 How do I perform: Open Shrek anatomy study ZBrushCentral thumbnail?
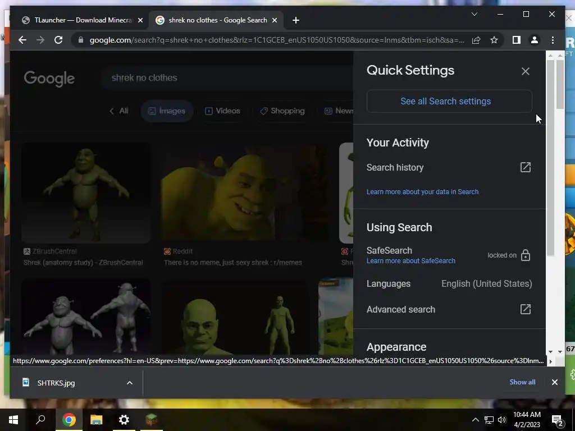click(86, 193)
